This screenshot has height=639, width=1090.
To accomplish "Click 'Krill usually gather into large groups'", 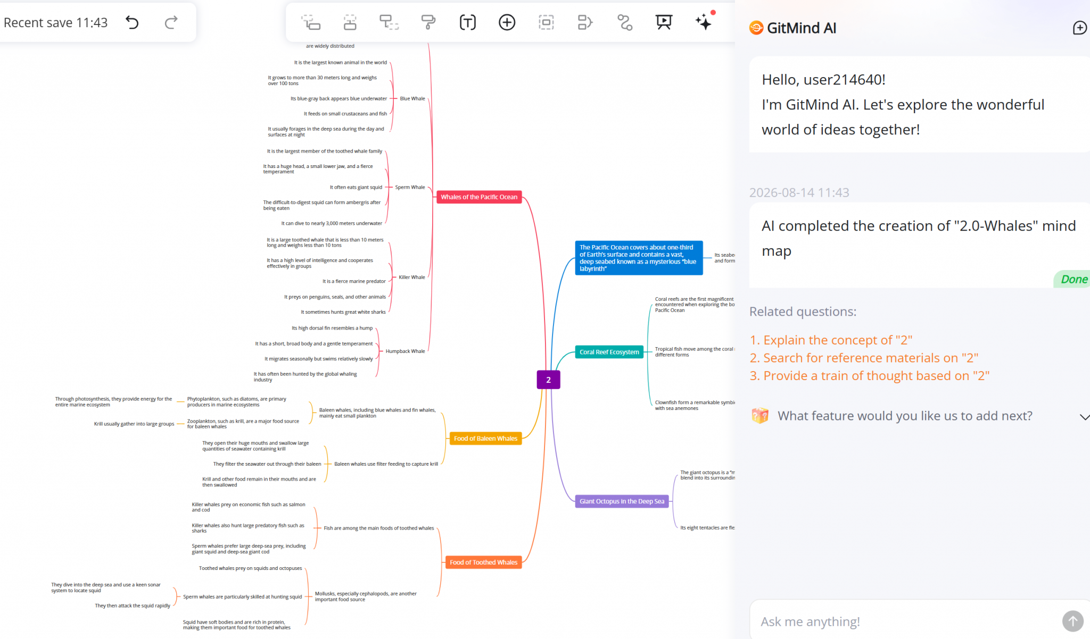I will 134,424.
